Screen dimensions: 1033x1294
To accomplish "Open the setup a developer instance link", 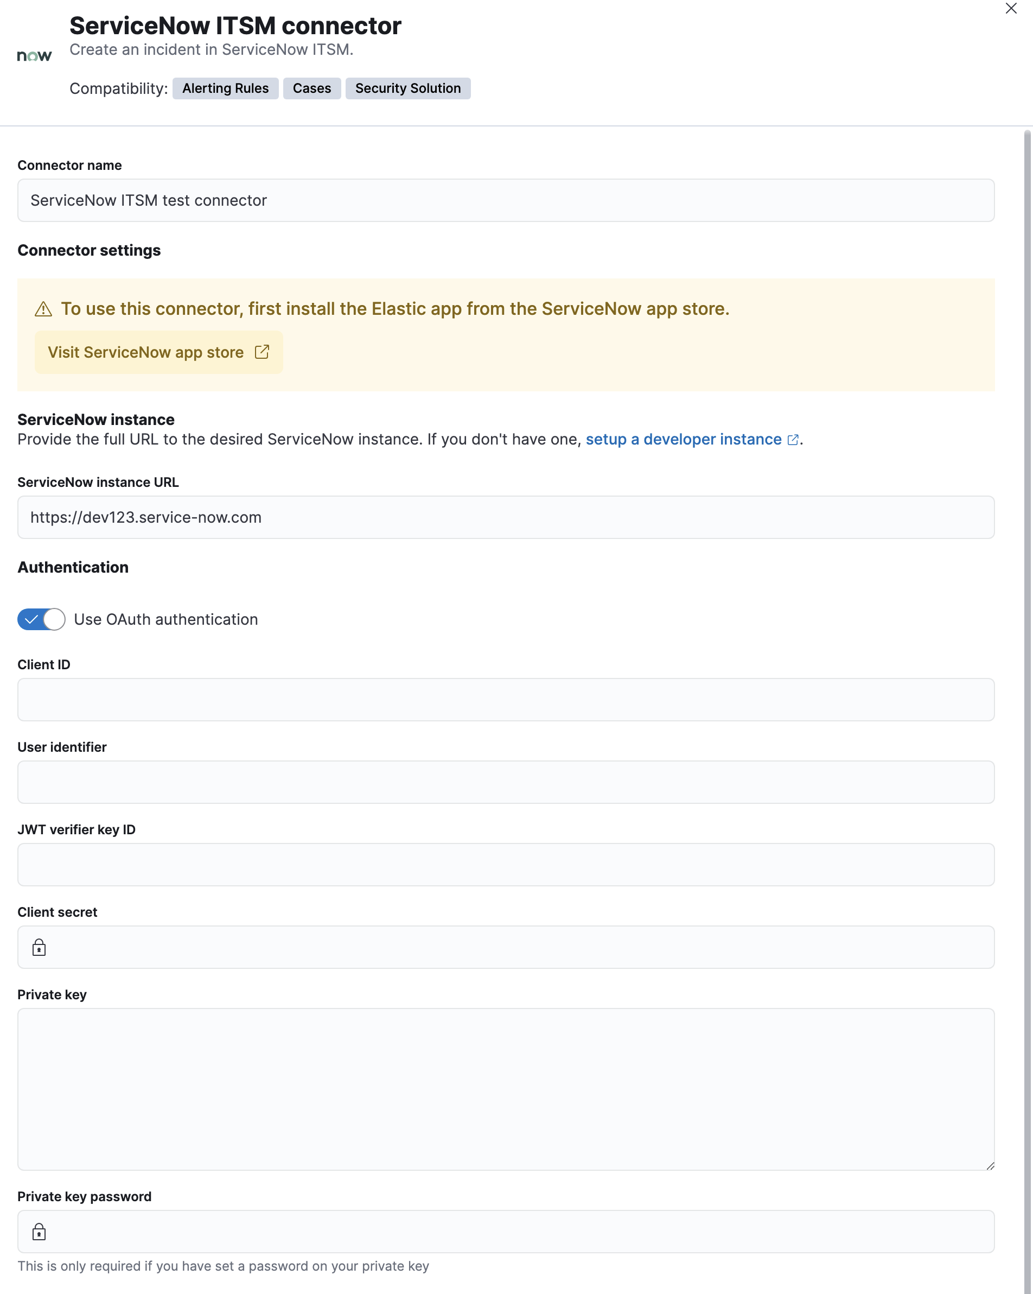I will tap(684, 439).
